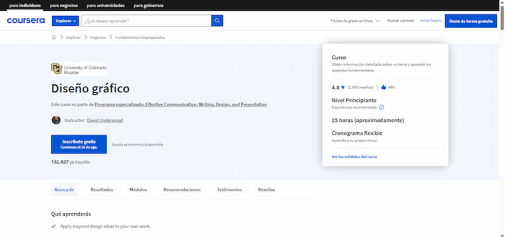Click the magnifier search button
Screen dimensions: 505x237
217,21
